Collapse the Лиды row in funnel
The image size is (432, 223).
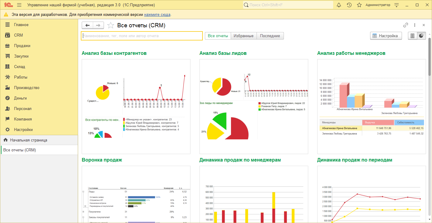(x=83, y=191)
